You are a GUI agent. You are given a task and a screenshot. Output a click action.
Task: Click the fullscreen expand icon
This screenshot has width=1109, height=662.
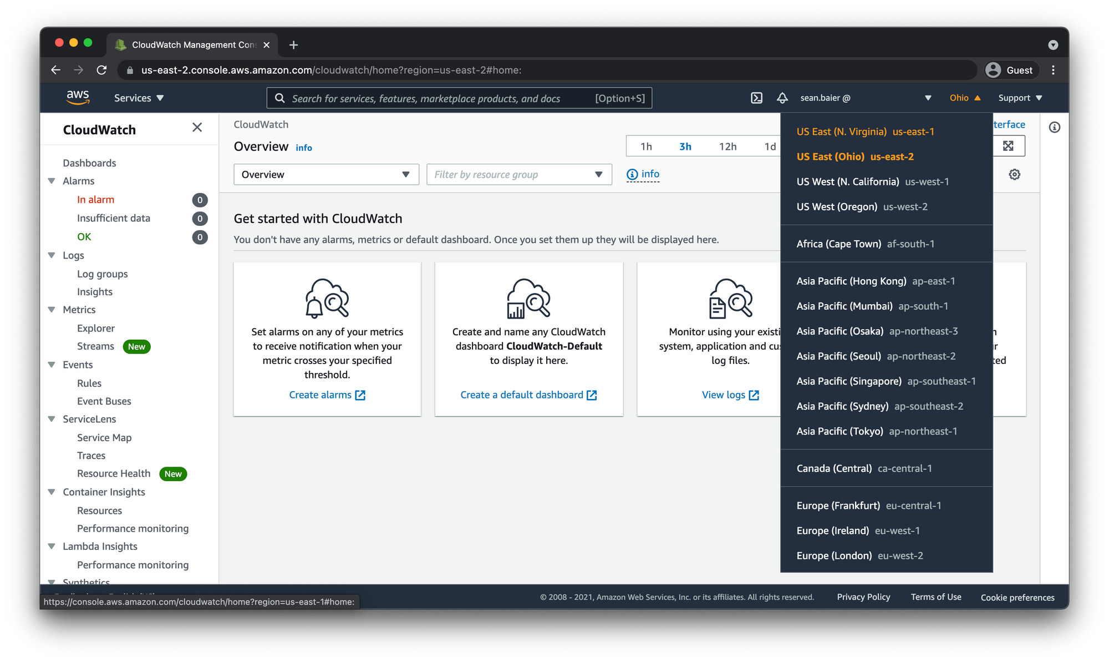(x=1008, y=146)
